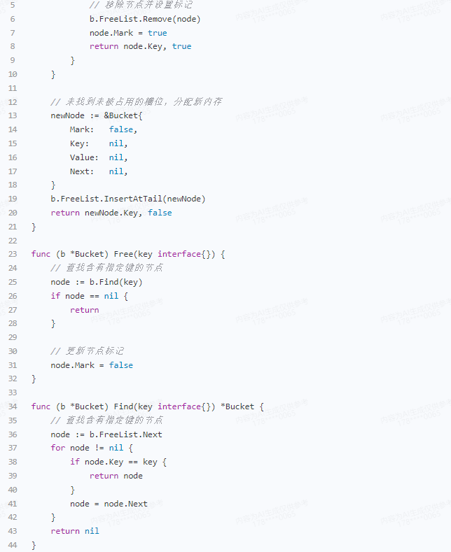Click the Find function declaration
The image size is (451, 552).
pyautogui.click(x=147, y=406)
